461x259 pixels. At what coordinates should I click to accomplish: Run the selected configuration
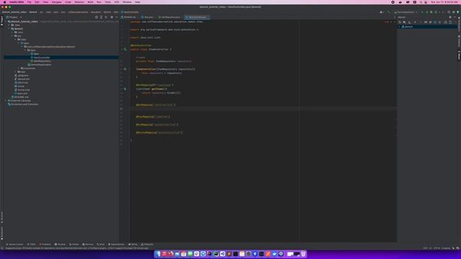[422, 12]
